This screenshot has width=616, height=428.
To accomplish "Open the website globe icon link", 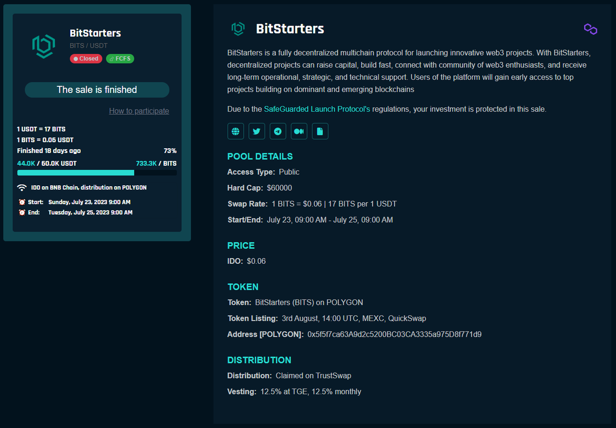I will [x=236, y=131].
